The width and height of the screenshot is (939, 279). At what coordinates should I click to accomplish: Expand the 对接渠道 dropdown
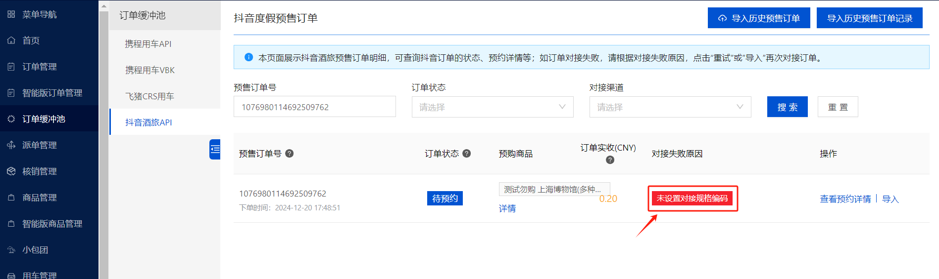(670, 107)
